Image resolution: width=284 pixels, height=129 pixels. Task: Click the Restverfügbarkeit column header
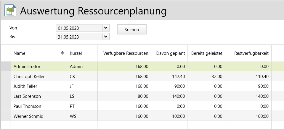click(251, 53)
